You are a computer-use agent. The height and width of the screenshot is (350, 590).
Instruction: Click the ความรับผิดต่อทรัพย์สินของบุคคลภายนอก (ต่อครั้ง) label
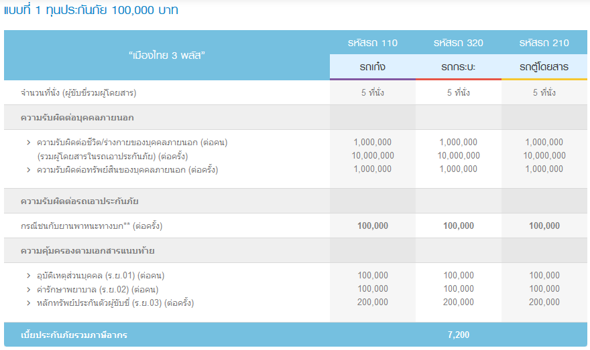(x=127, y=170)
